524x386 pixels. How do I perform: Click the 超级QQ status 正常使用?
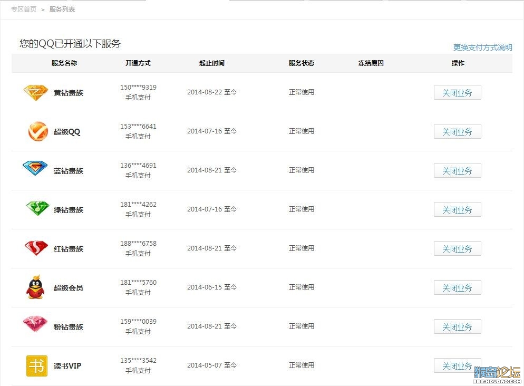(302, 131)
